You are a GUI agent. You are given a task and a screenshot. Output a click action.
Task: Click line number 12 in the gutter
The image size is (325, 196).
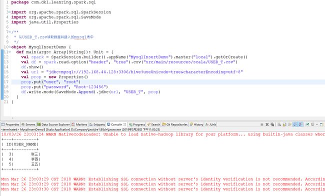click(6, 57)
